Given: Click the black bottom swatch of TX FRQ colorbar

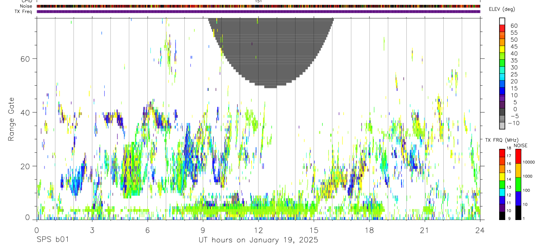Looking at the screenshot, I should (x=502, y=216).
